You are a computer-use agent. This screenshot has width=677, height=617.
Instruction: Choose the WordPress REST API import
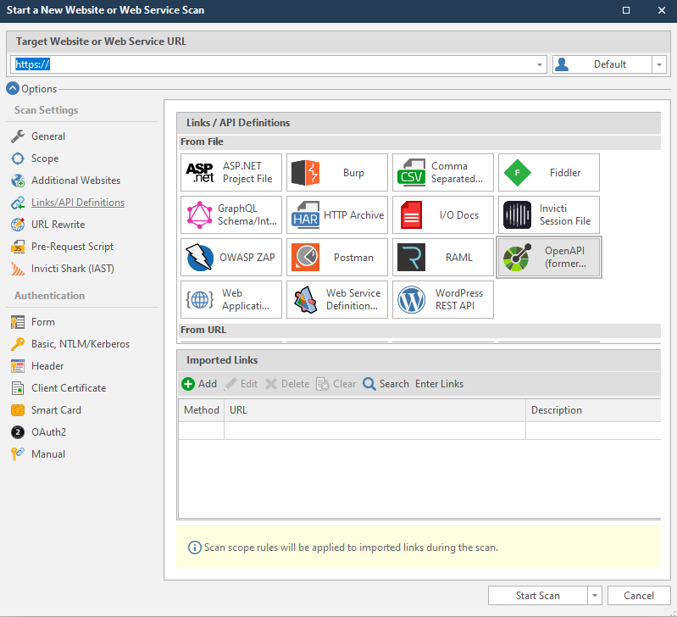point(442,299)
